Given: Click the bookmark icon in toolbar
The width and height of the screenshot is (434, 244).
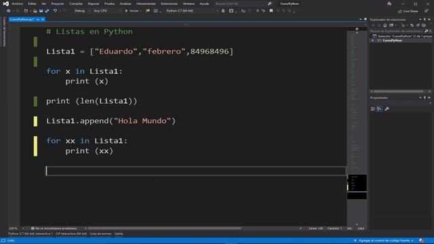Looking at the screenshot, I should click(271, 11).
